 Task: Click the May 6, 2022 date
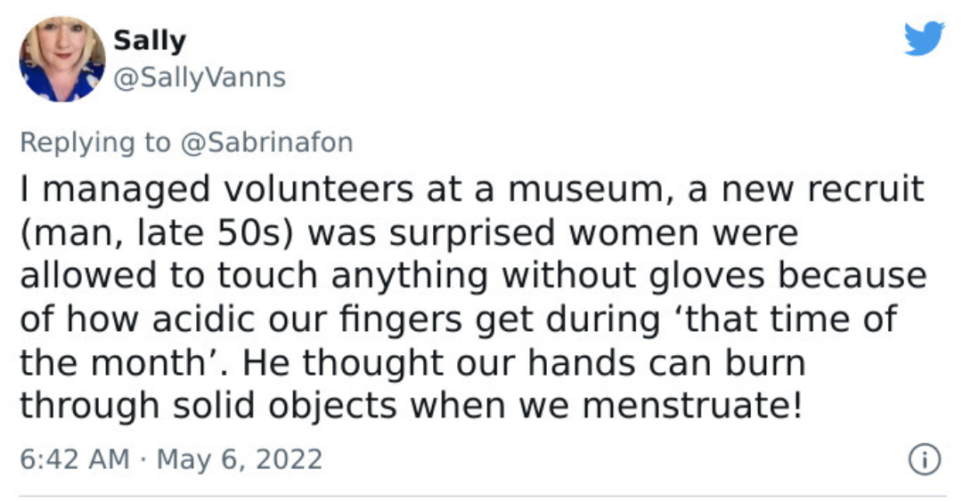240,460
